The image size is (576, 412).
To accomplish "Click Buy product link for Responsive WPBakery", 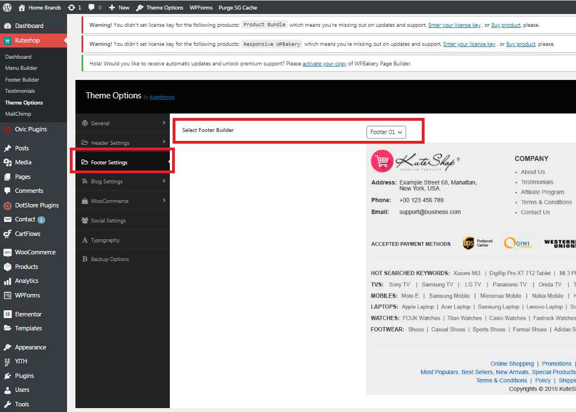I will [521, 44].
